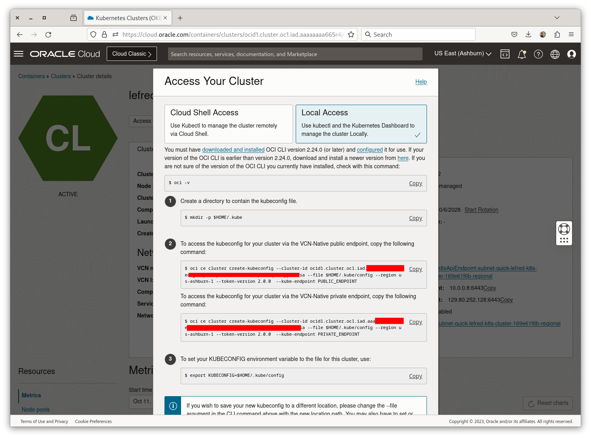Click the resources and services search field
The image size is (591, 438).
click(x=295, y=54)
